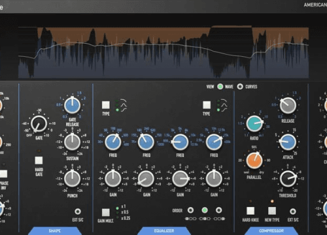Click the Punch knob
This screenshot has height=235, width=327.
pos(72,179)
